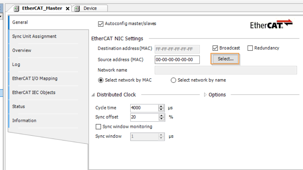The width and height of the screenshot is (303, 170).
Task: Open the Sync Unit Assignment page
Action: point(34,36)
